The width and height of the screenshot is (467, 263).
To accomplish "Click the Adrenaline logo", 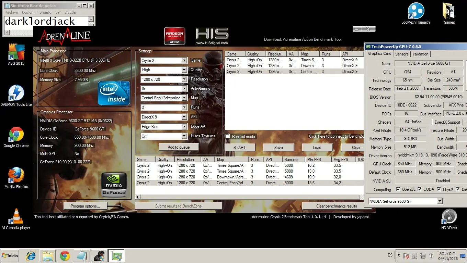I will (64, 36).
